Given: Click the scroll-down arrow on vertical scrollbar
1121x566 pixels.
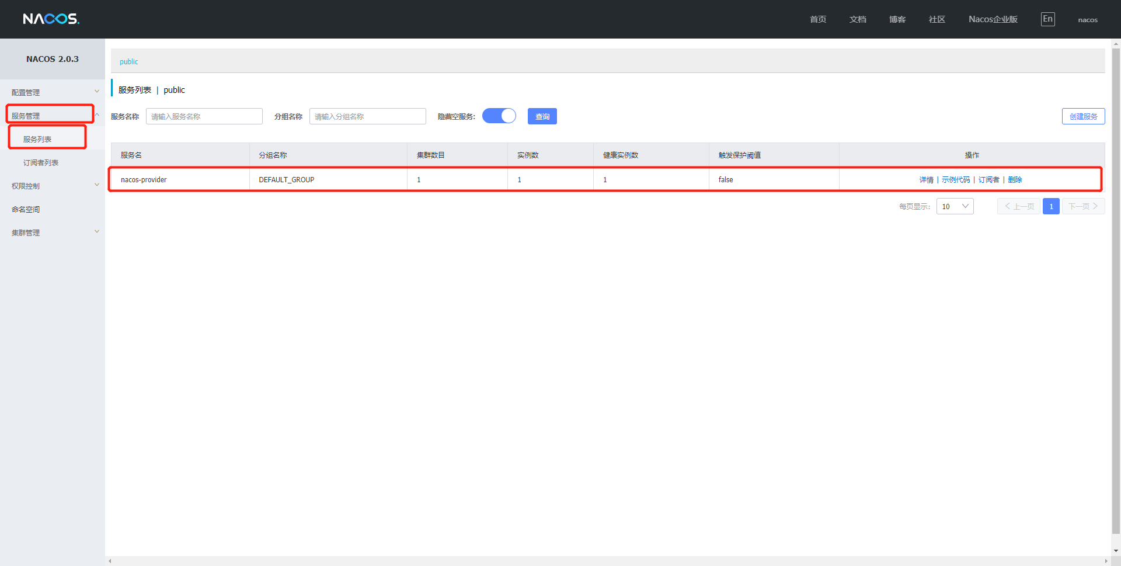Looking at the screenshot, I should click(x=1116, y=551).
